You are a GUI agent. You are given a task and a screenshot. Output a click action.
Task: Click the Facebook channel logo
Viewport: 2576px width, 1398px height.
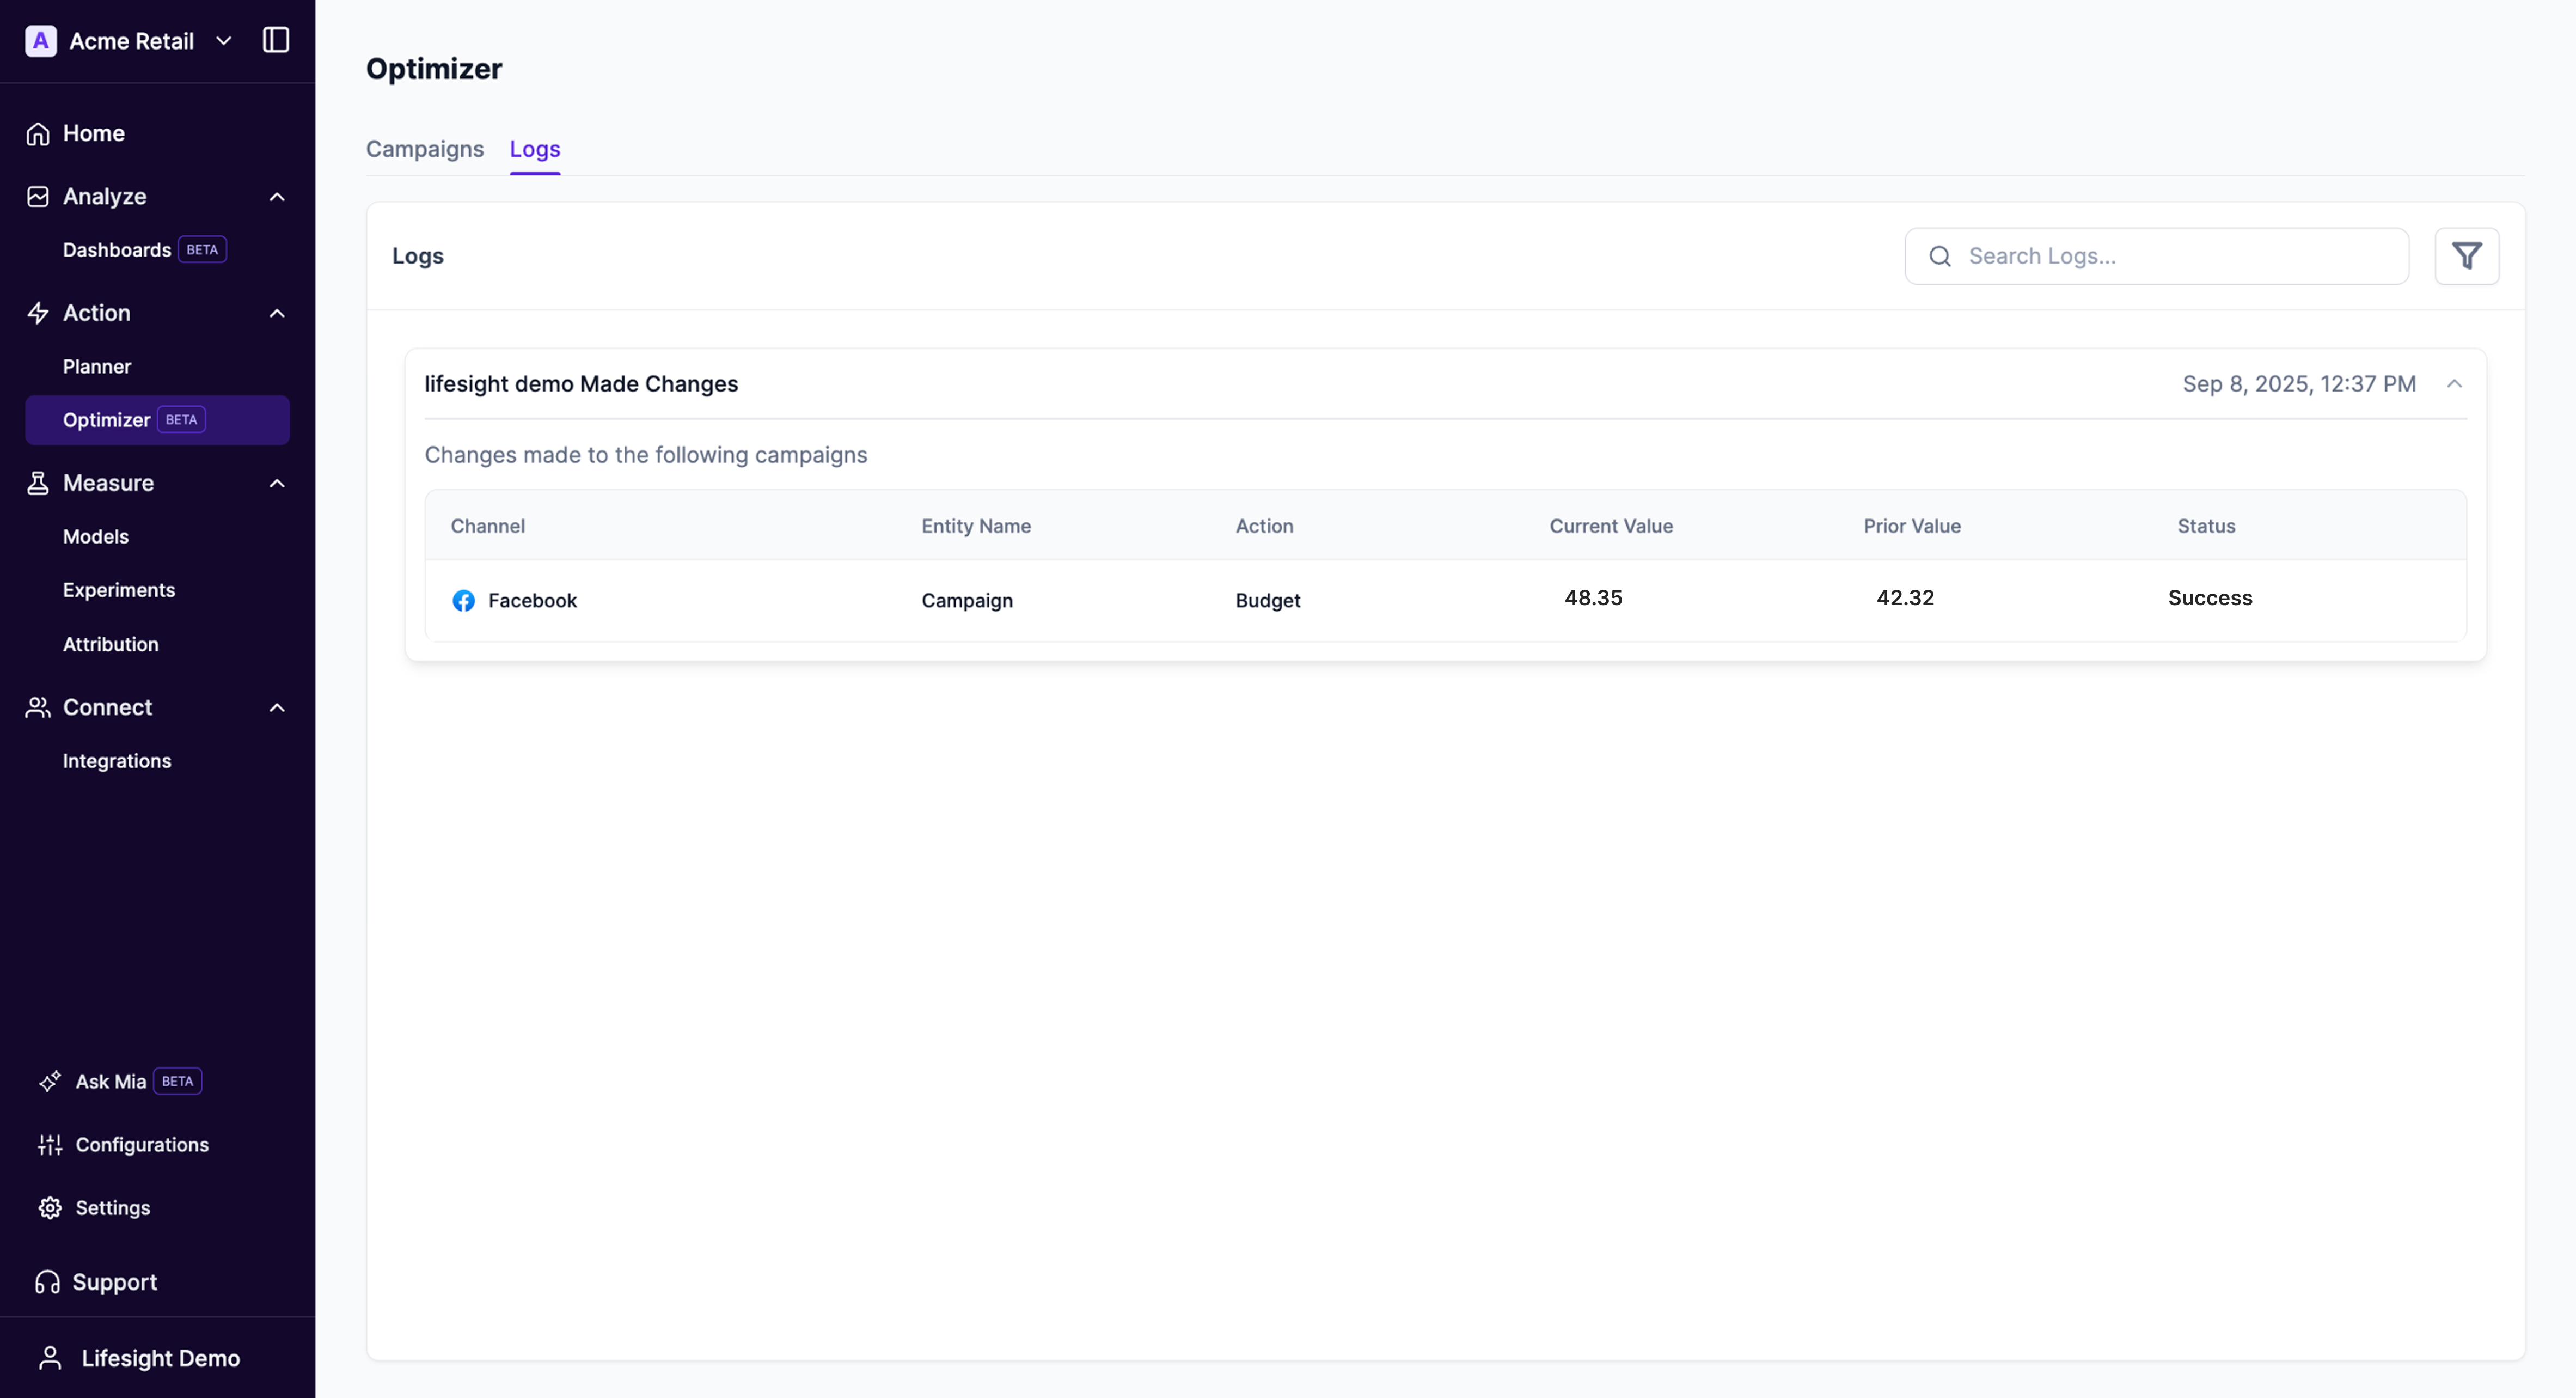click(463, 600)
